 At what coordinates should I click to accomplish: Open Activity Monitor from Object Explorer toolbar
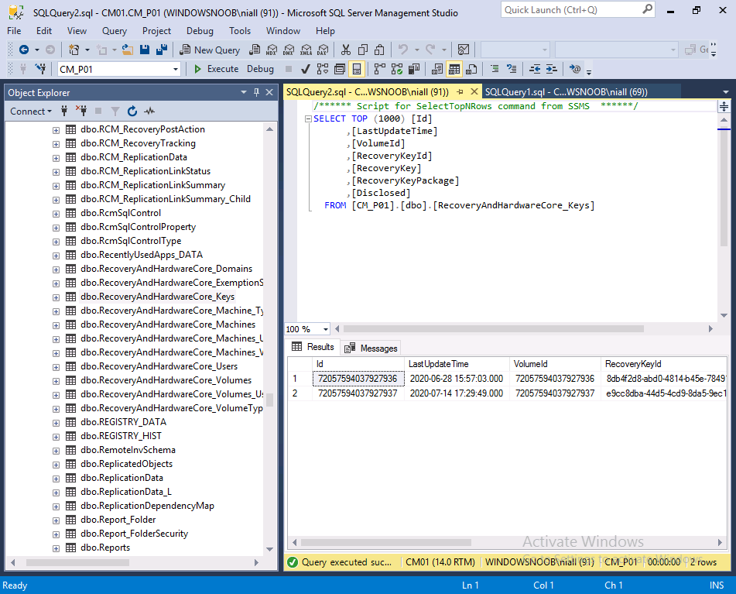149,112
